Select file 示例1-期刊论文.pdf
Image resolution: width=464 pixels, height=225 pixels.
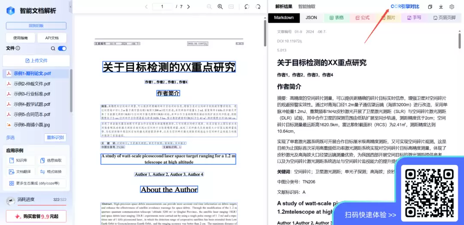36,73
